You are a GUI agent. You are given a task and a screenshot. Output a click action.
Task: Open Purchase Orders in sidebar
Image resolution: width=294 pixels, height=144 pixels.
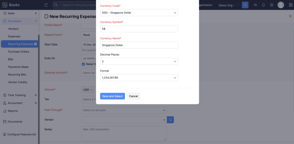click(18, 52)
